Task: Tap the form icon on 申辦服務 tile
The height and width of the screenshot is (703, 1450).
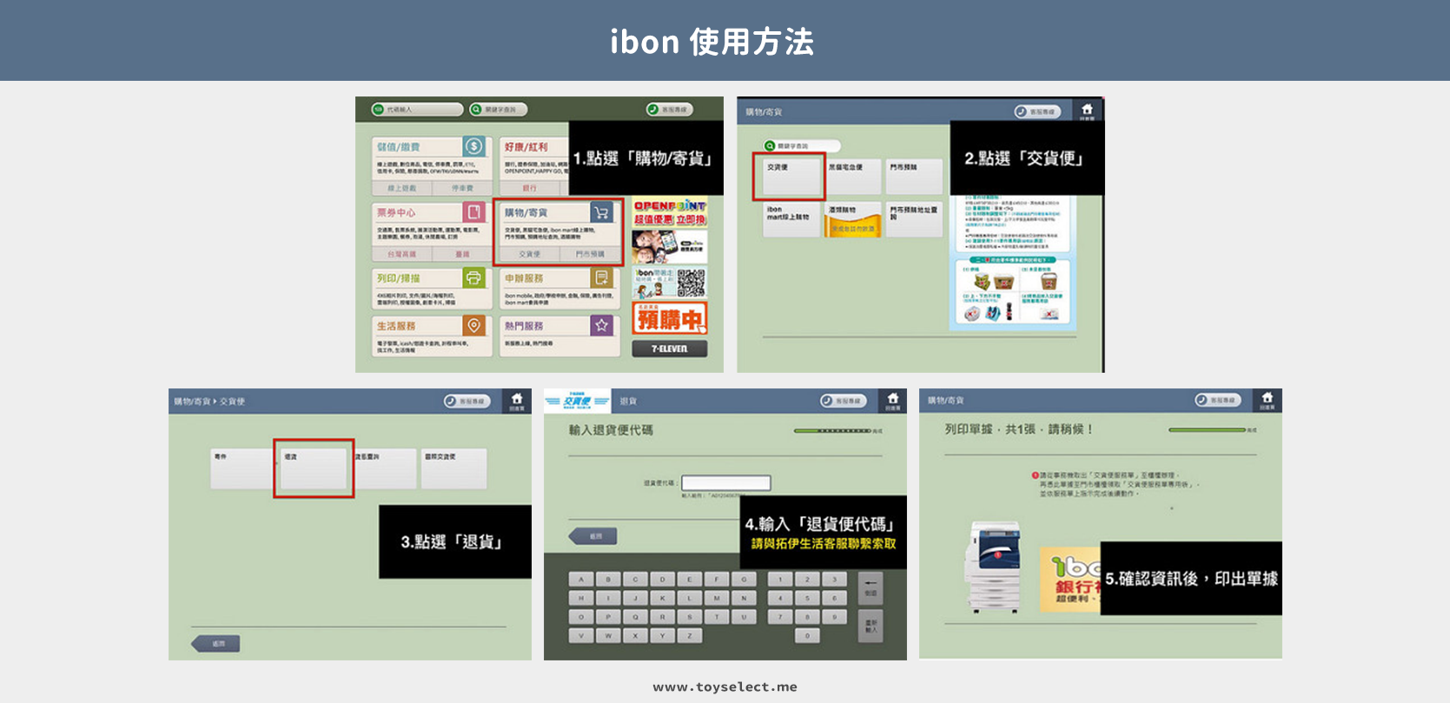Action: (601, 278)
